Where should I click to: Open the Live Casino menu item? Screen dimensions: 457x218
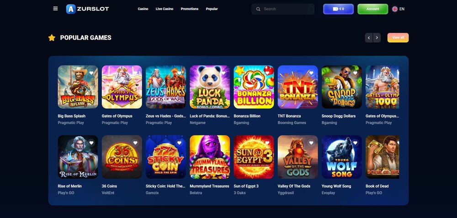pos(165,9)
